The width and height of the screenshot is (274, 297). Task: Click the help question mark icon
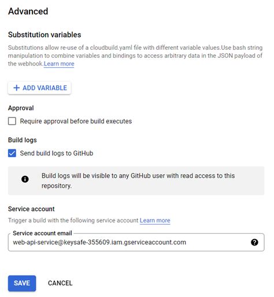click(x=254, y=242)
